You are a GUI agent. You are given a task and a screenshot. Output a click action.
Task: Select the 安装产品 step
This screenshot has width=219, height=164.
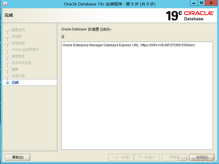[18, 76]
